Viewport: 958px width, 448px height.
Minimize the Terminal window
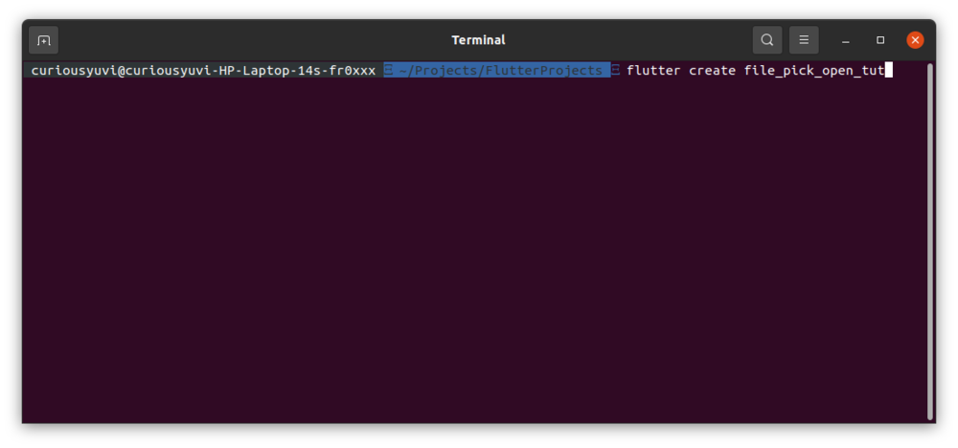point(846,40)
